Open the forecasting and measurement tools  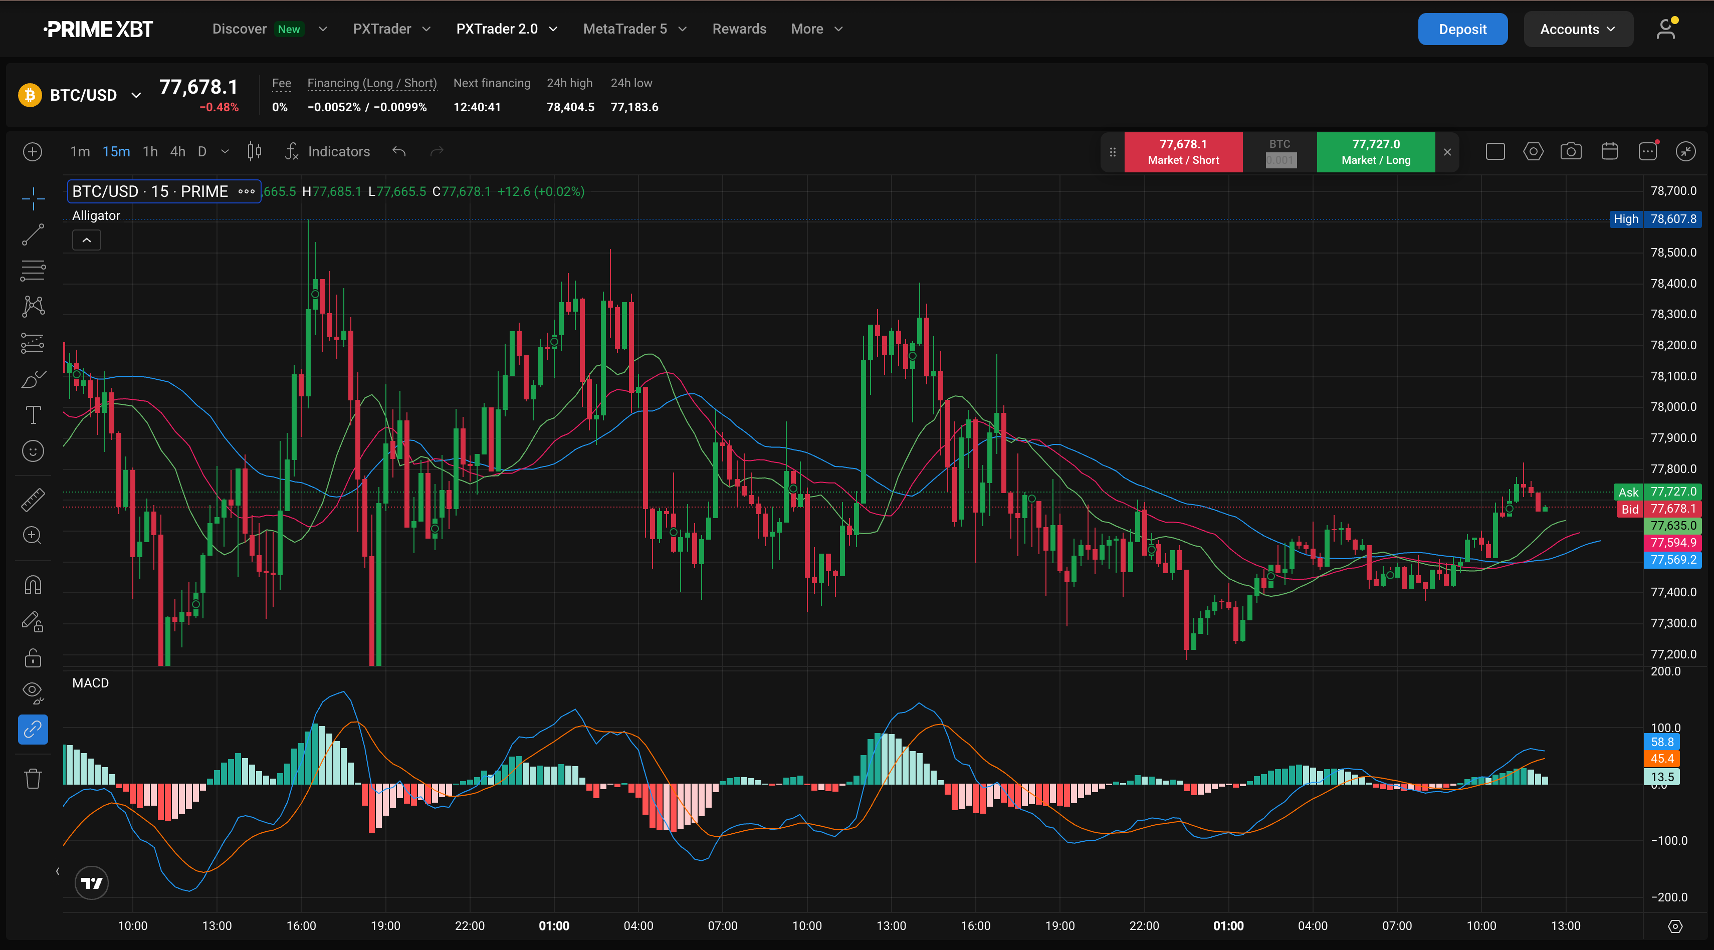point(33,343)
